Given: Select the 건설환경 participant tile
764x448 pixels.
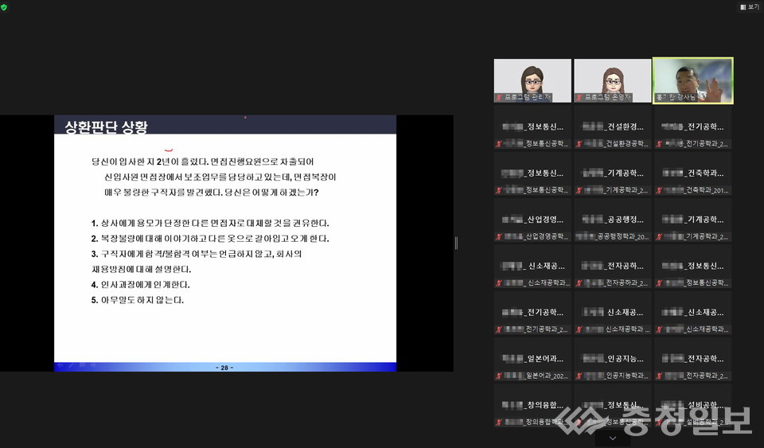Looking at the screenshot, I should [x=613, y=127].
